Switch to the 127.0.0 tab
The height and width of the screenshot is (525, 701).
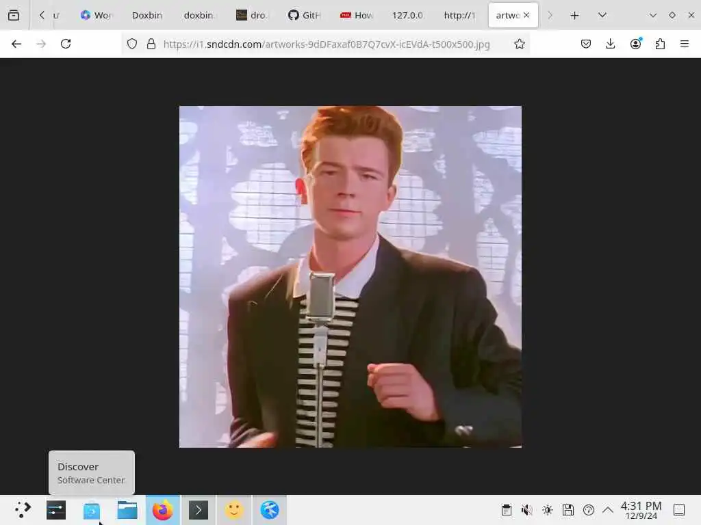click(407, 15)
